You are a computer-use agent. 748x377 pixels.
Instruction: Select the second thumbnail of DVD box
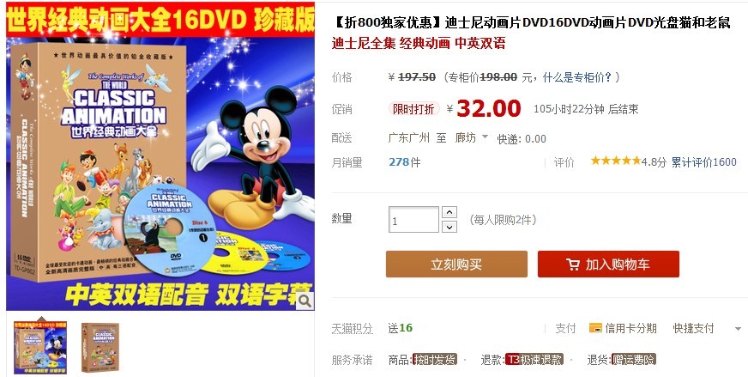[100, 348]
